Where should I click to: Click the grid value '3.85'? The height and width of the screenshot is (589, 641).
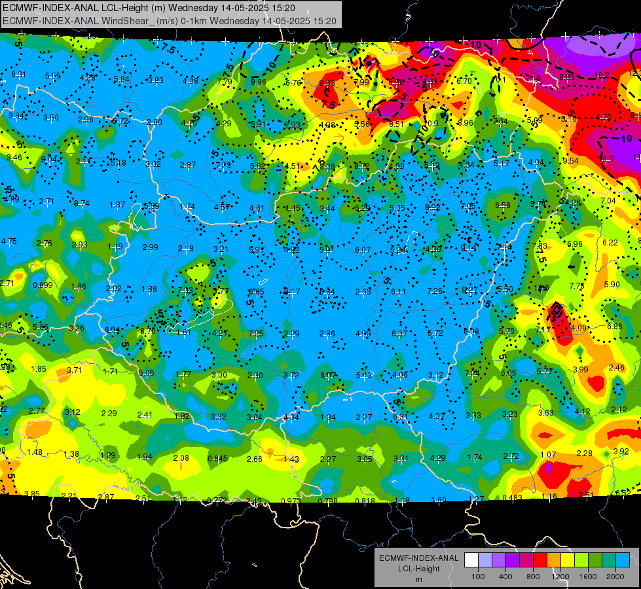(32, 493)
